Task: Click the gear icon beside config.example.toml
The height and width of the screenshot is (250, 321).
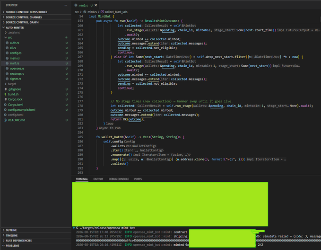Action: point(5,110)
